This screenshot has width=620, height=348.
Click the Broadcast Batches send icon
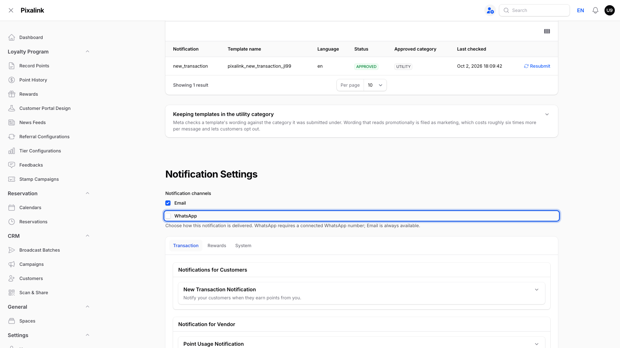(x=12, y=250)
